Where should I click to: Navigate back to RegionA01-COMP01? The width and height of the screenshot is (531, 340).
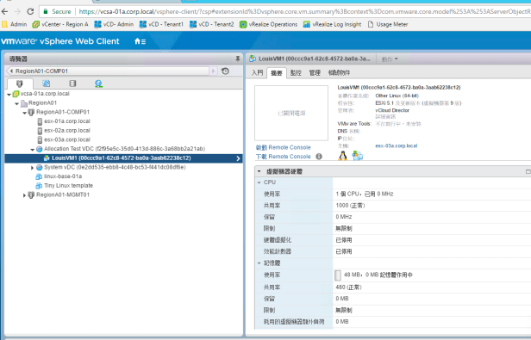(x=109, y=71)
